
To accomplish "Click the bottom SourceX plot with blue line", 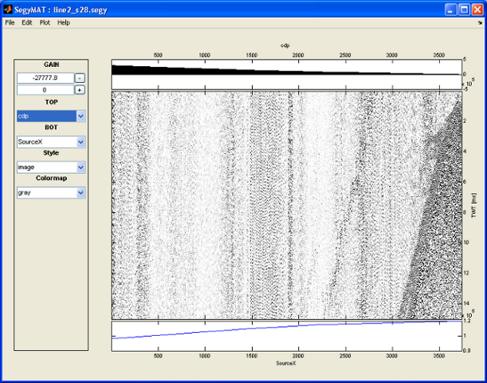I will [287, 335].
